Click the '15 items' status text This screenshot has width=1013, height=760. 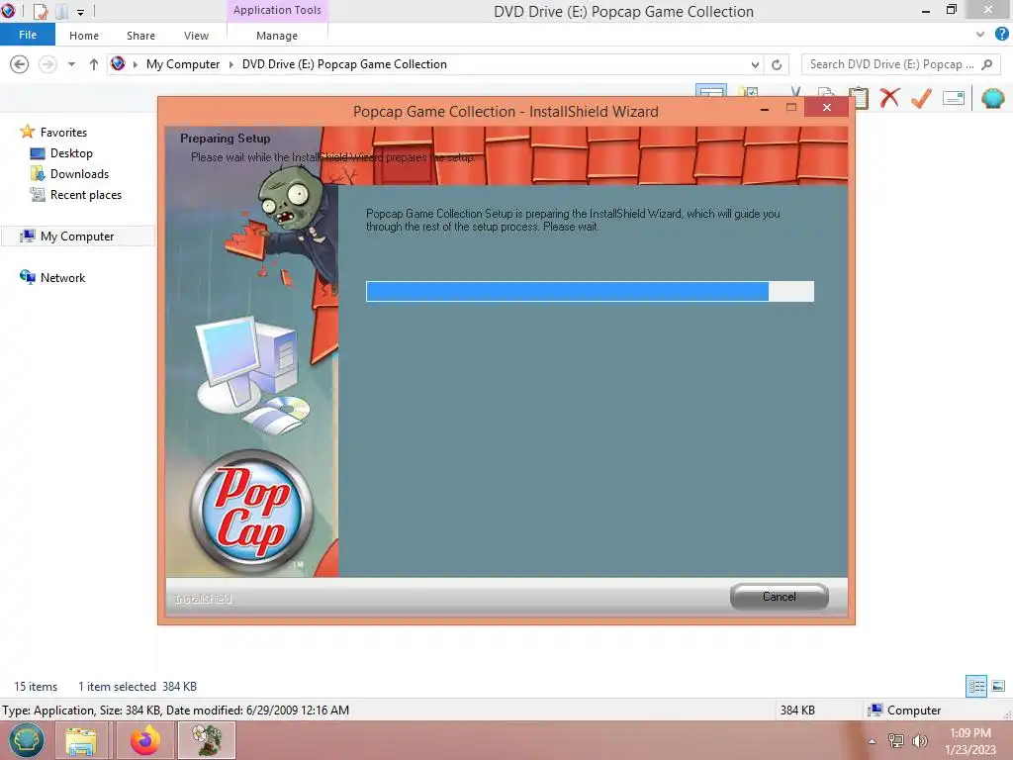36,687
